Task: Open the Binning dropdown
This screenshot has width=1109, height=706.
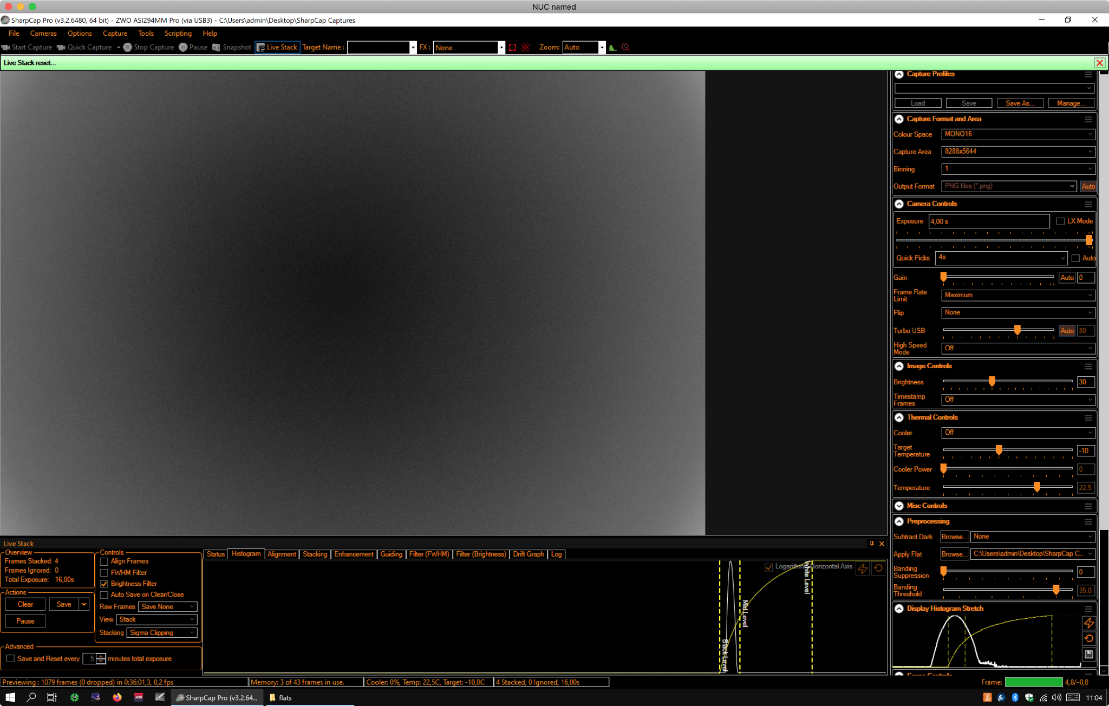Action: tap(1018, 169)
